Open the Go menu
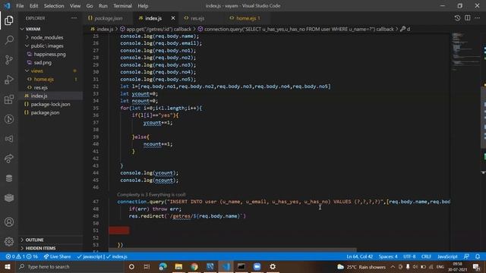 [x=90, y=6]
